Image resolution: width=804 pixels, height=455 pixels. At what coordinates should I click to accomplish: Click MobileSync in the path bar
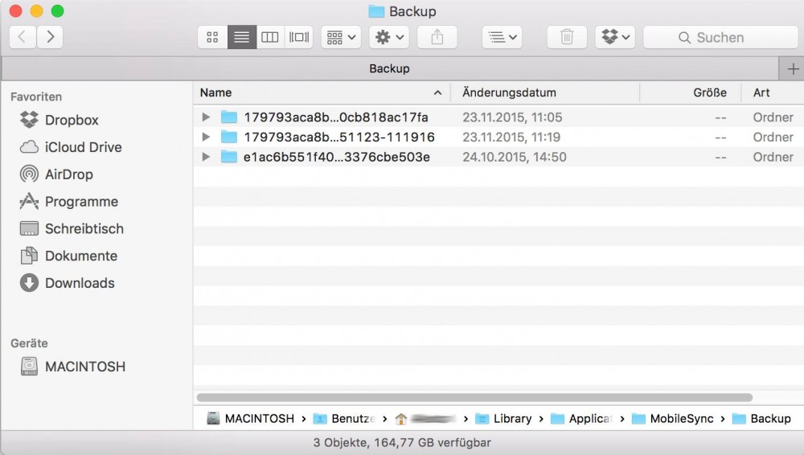[x=681, y=418]
